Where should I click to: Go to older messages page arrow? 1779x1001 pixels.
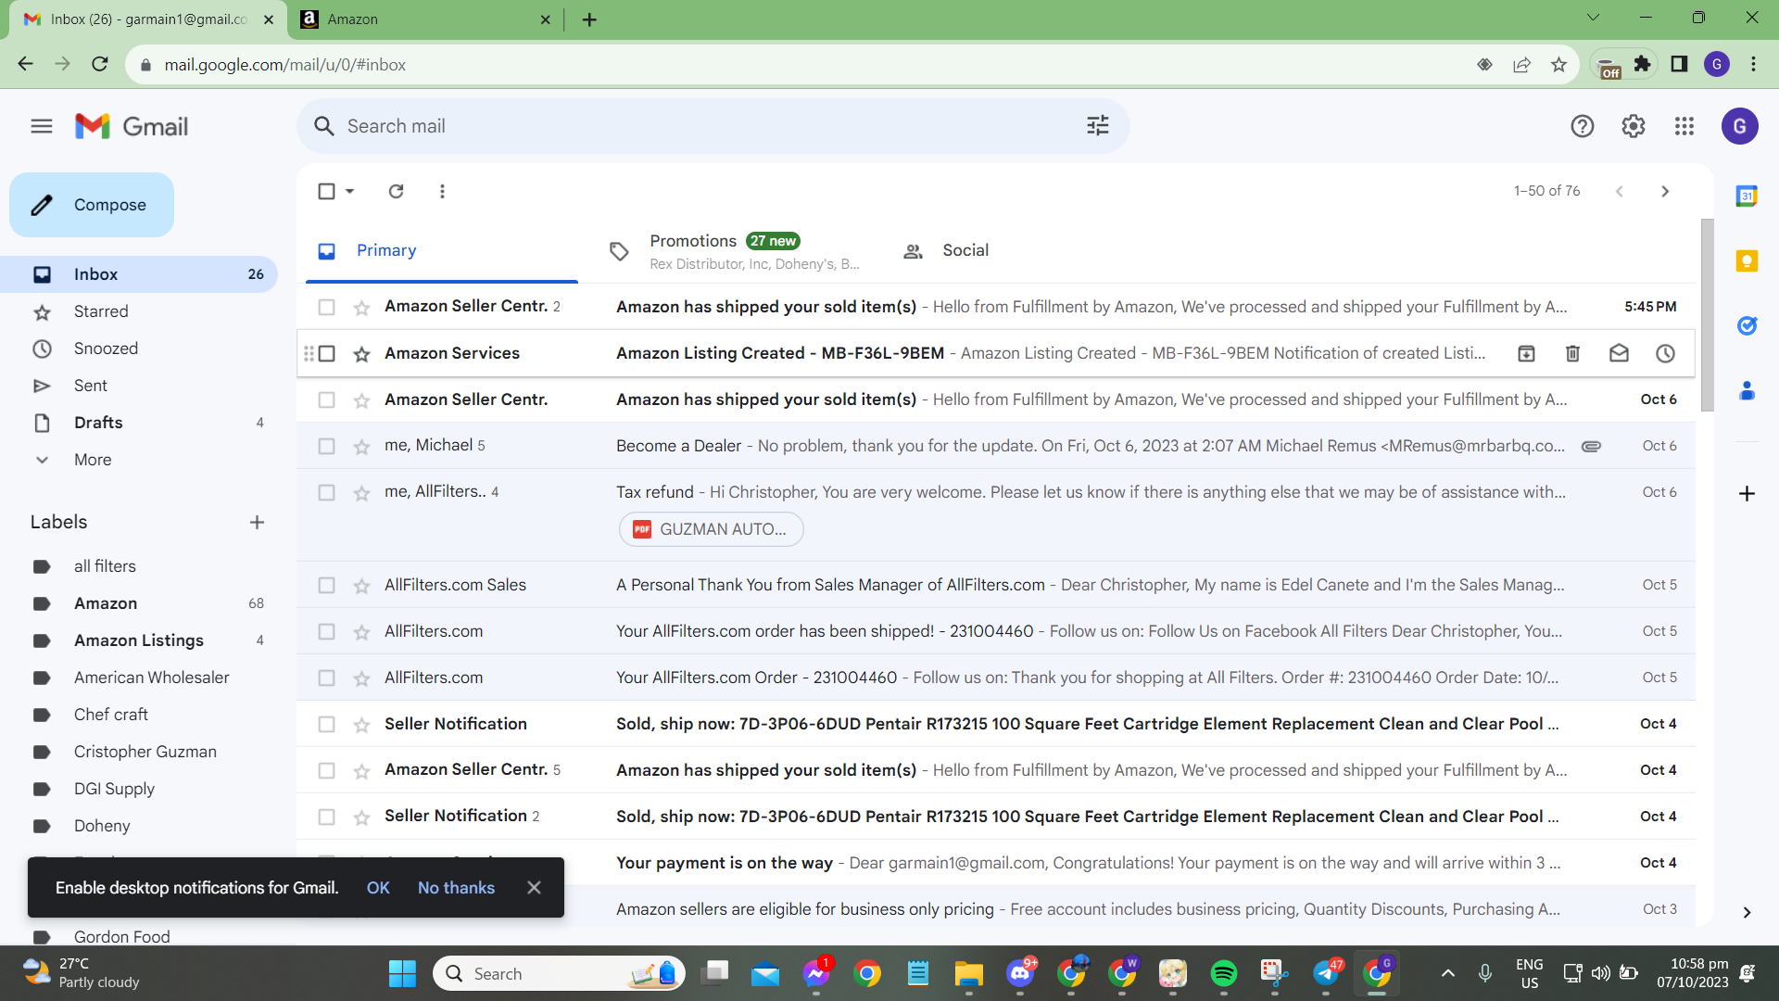click(1665, 191)
